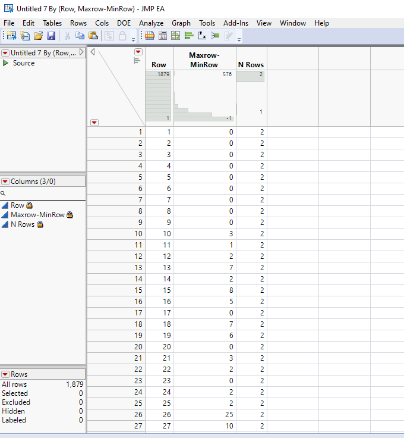Open the DOE menu
This screenshot has height=438, width=404.
tap(124, 23)
